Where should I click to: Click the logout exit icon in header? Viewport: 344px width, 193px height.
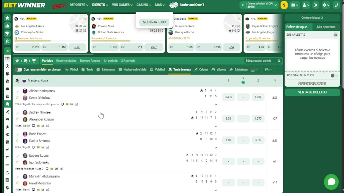(x=316, y=5)
